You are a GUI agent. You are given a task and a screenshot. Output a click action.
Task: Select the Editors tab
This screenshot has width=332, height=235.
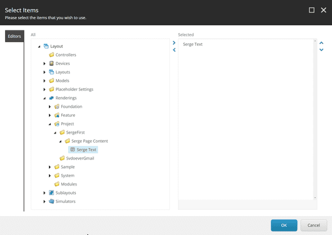pos(15,36)
